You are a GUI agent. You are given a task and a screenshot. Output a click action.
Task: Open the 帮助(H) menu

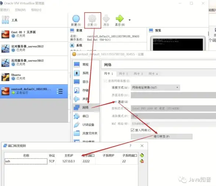click(x=36, y=10)
